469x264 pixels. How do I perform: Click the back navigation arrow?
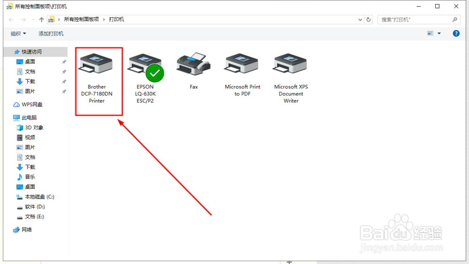coord(11,20)
